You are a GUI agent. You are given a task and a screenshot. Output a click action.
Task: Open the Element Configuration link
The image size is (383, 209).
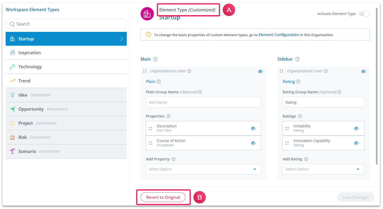[279, 35]
